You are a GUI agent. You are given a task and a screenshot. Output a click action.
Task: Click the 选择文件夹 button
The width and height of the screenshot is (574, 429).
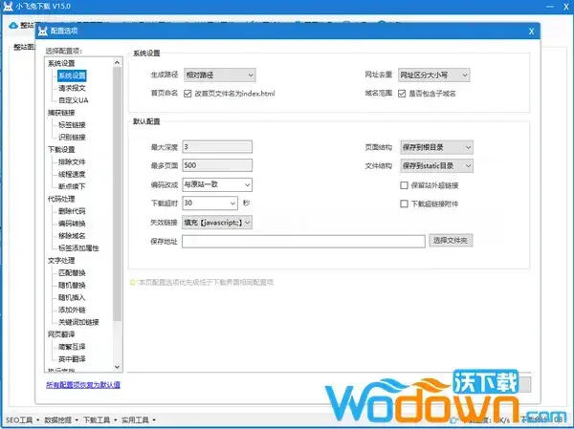tap(451, 240)
